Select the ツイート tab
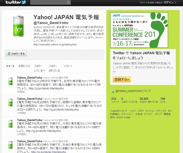Screen dimensions: 183x153 point(10,66)
